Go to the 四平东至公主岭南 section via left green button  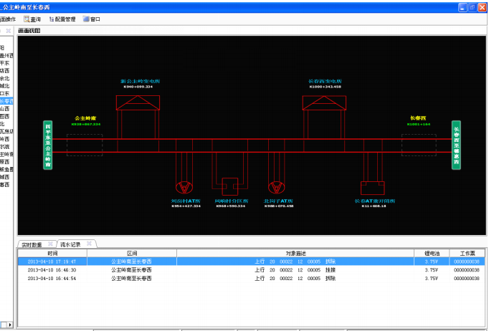click(x=48, y=145)
